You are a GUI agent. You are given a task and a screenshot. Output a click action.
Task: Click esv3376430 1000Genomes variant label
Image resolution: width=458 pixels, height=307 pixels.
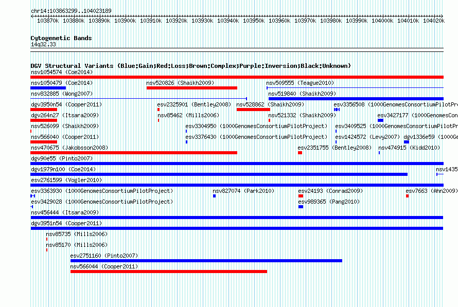tap(256, 137)
